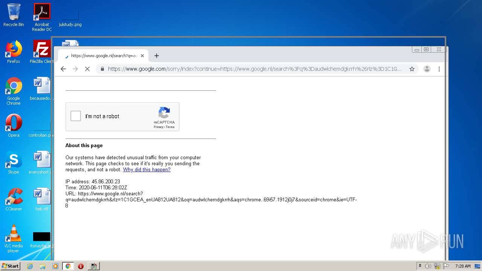482x271 pixels.
Task: Launch Google Chrome desktop shortcut
Action: [14, 91]
